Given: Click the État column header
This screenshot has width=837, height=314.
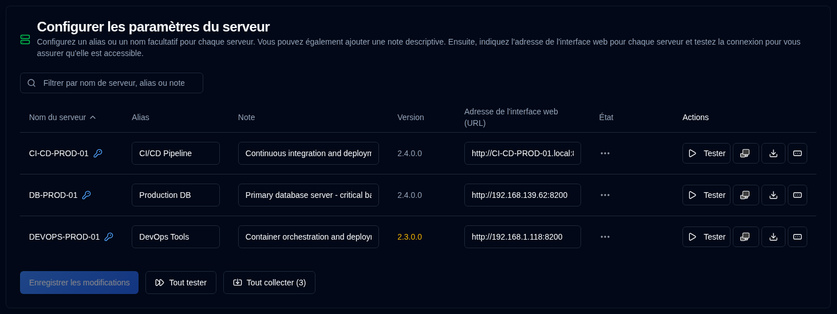Looking at the screenshot, I should point(606,117).
